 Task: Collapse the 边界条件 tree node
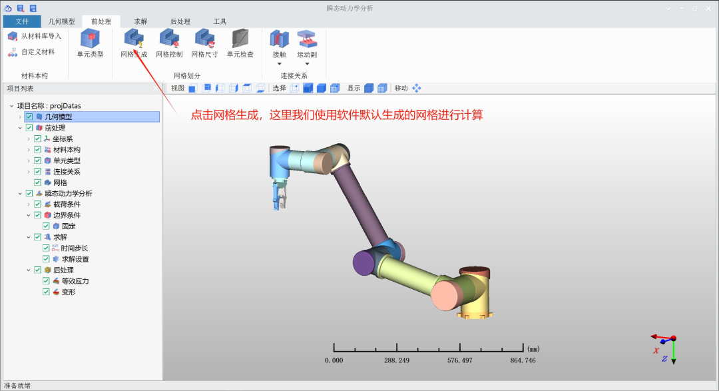(x=29, y=215)
